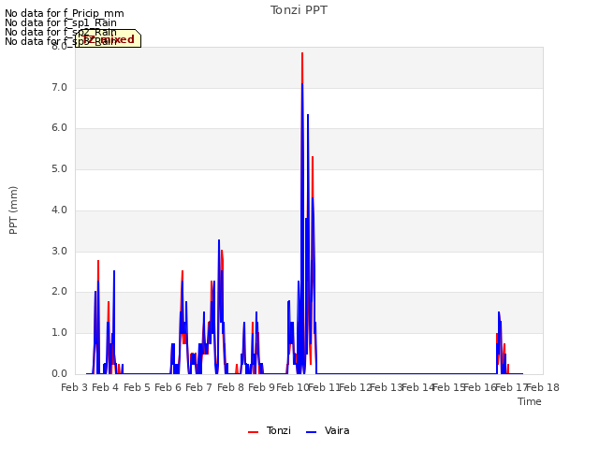Click the 0.0 y-axis tick label

[x=59, y=374]
